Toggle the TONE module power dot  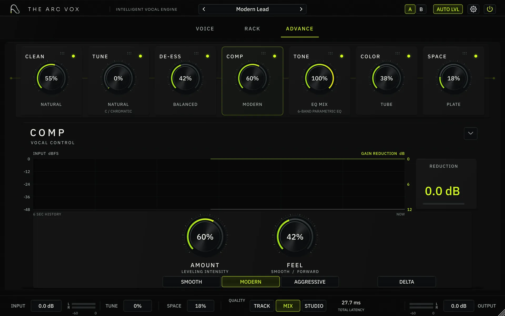[342, 56]
